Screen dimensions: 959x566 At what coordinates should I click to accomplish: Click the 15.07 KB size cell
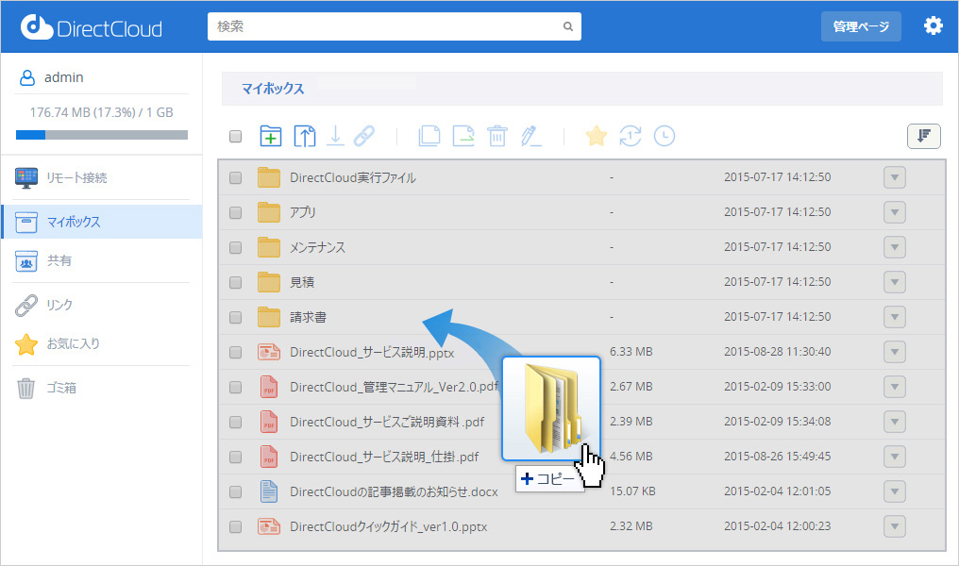(632, 491)
